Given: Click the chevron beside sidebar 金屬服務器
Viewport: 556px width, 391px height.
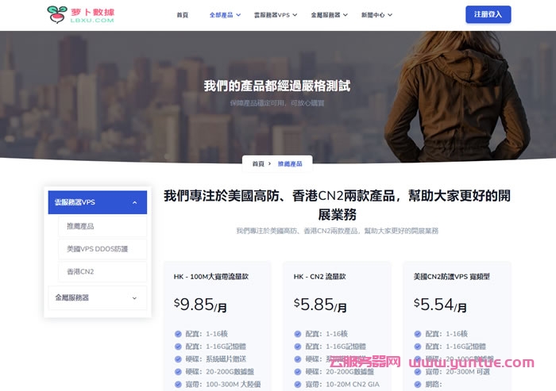Looking at the screenshot, I should [x=134, y=298].
